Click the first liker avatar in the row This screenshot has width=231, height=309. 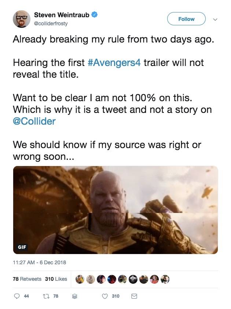tap(79, 279)
